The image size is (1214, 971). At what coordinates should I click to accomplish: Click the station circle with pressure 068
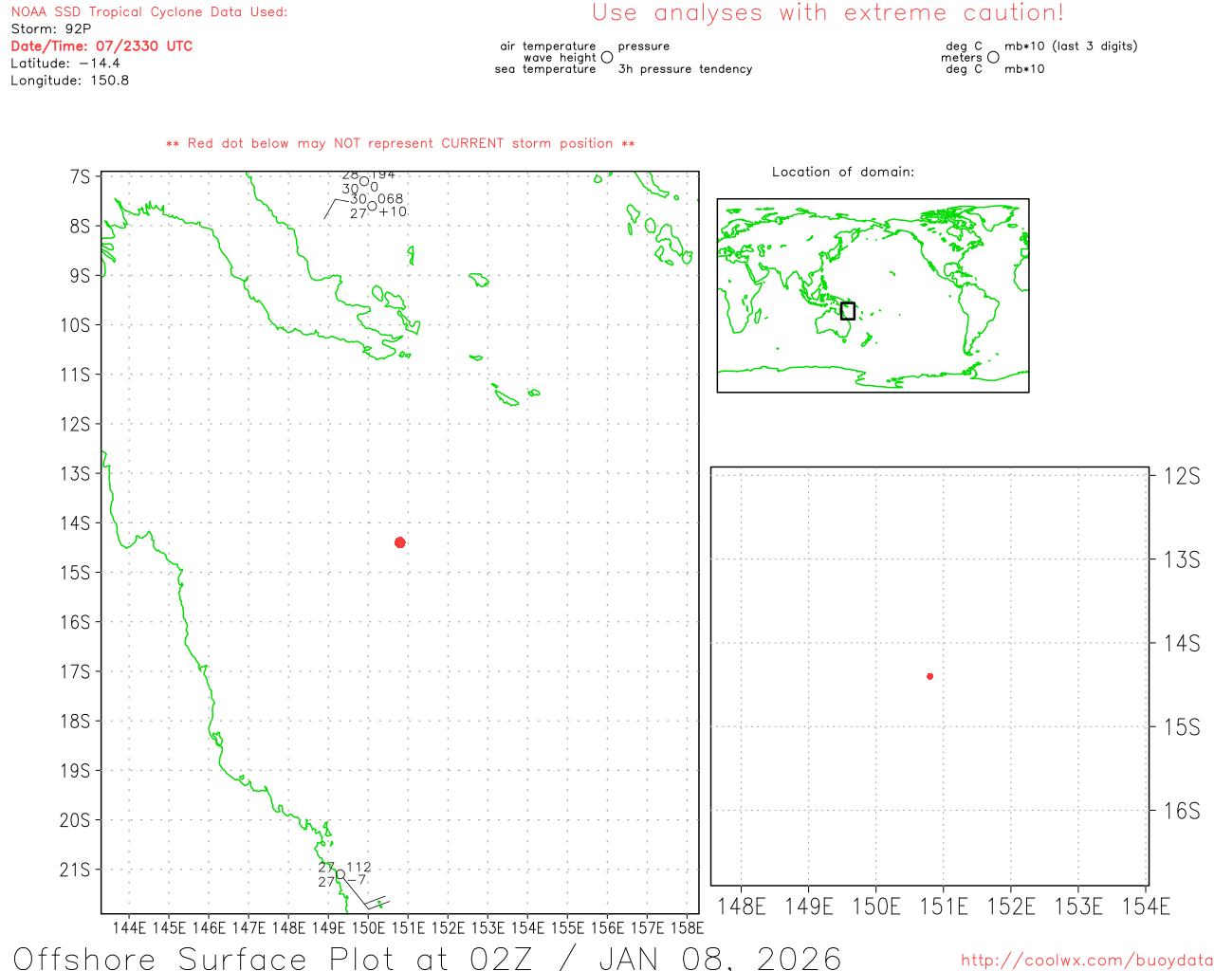click(x=372, y=206)
